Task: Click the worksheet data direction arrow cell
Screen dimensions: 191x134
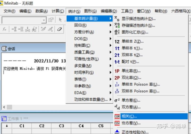Action: (7, 126)
